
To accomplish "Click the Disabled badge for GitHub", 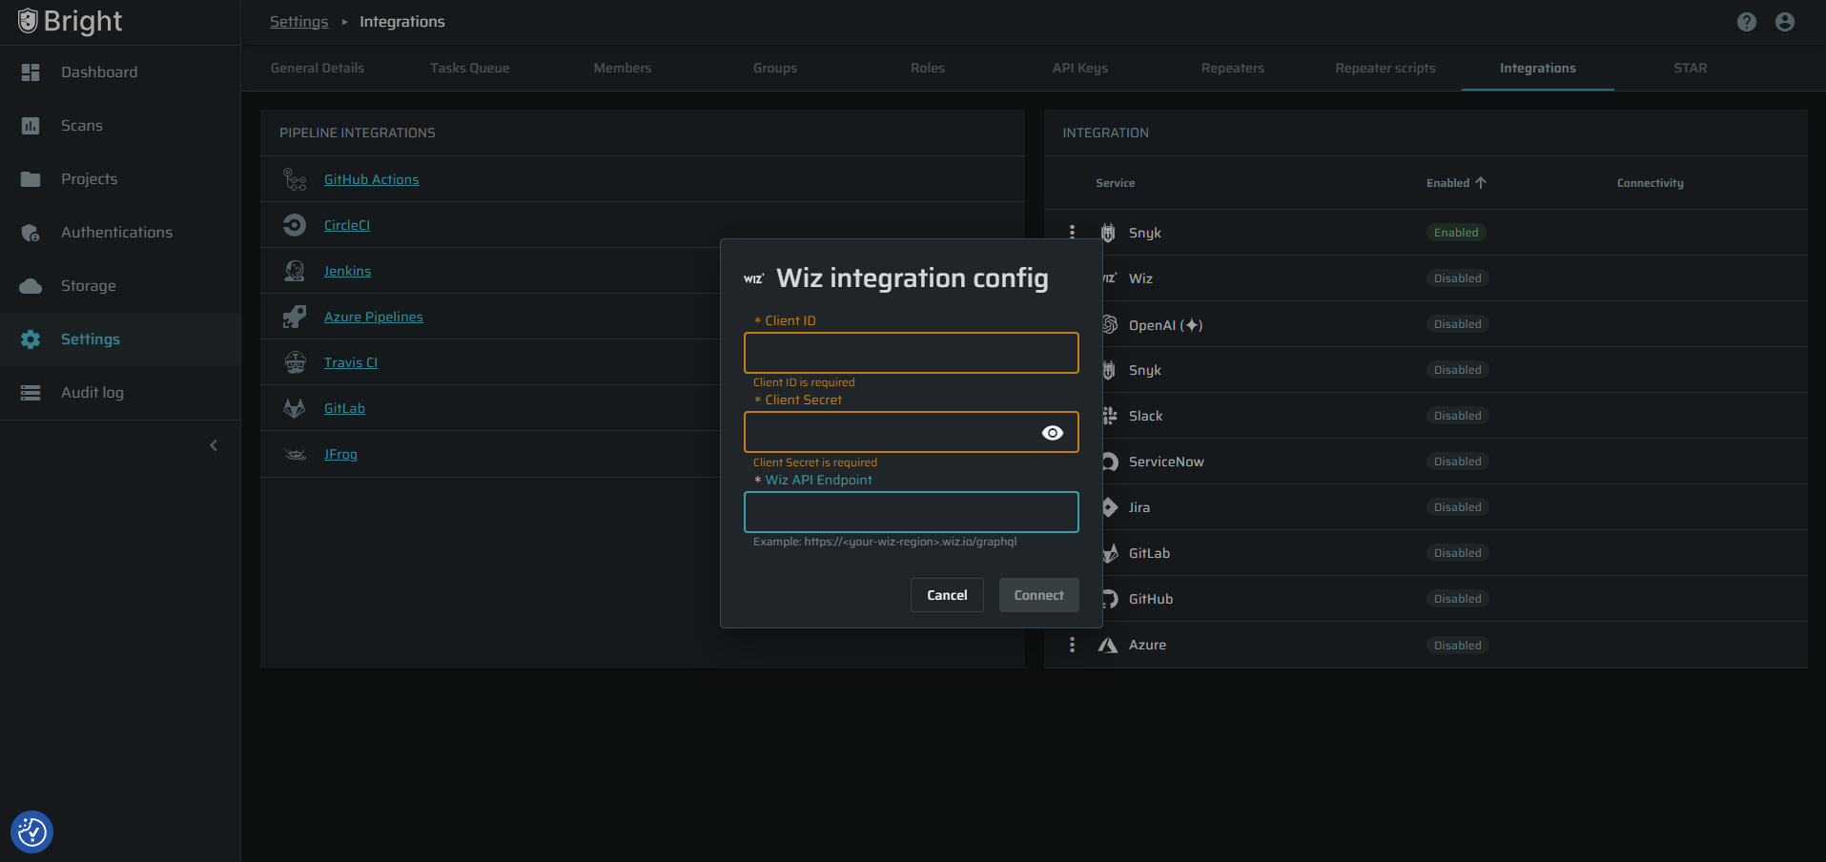I will pos(1458,599).
